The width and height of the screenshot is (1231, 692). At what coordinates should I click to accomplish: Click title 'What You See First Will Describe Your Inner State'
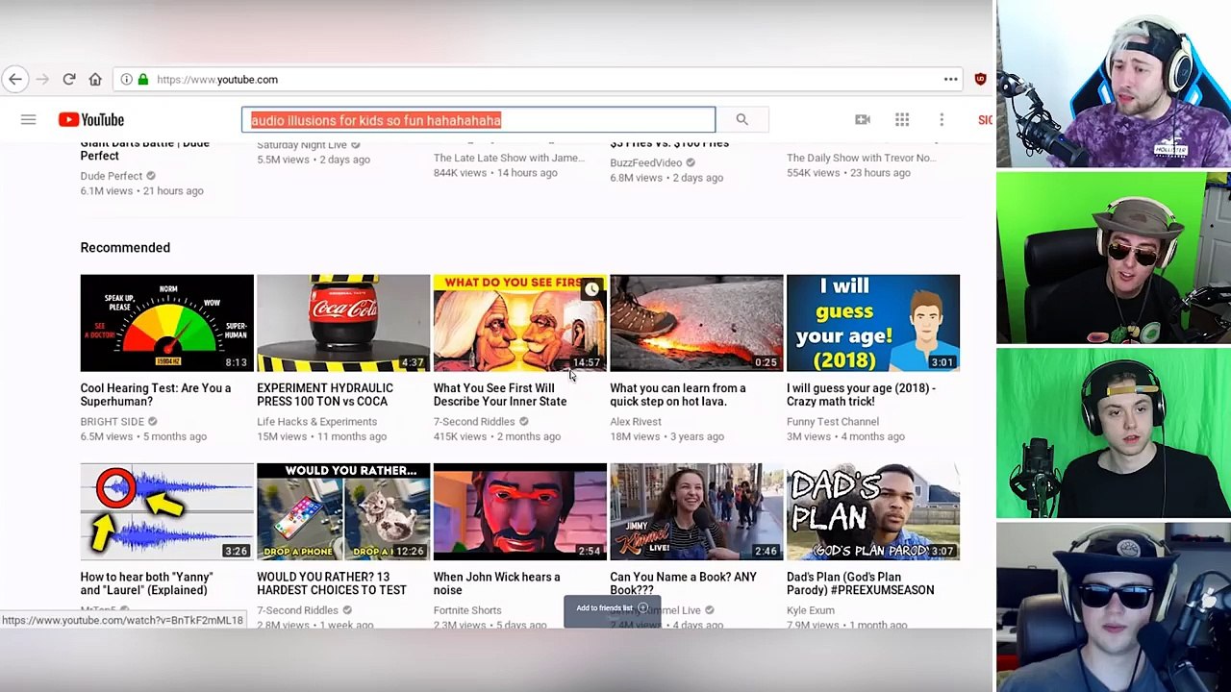point(500,395)
